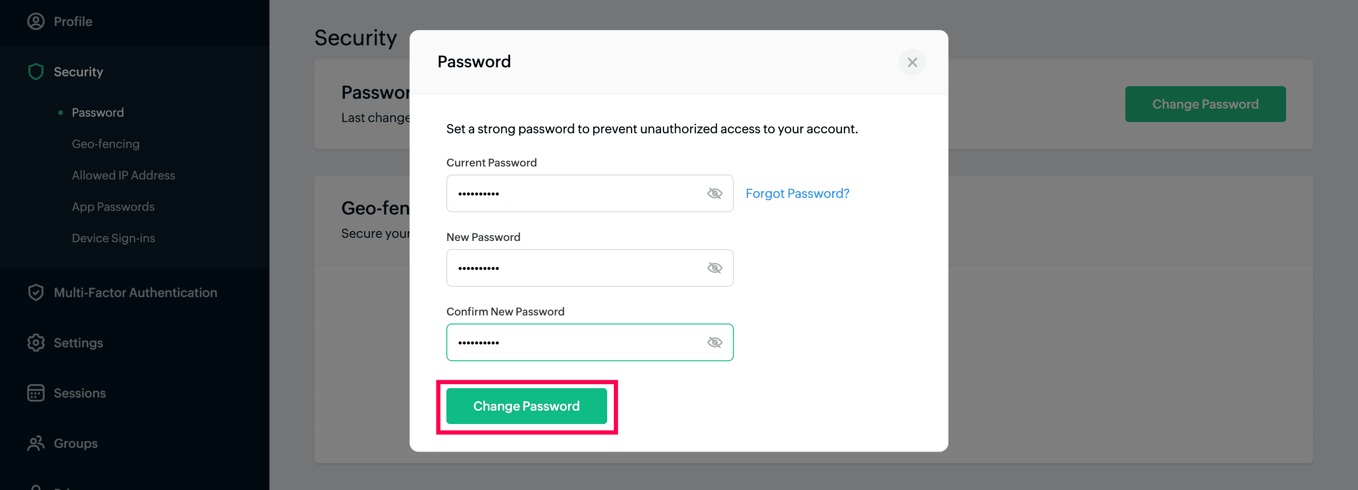Open Device Sign-ins in sidebar
This screenshot has height=490, width=1358.
click(x=113, y=238)
